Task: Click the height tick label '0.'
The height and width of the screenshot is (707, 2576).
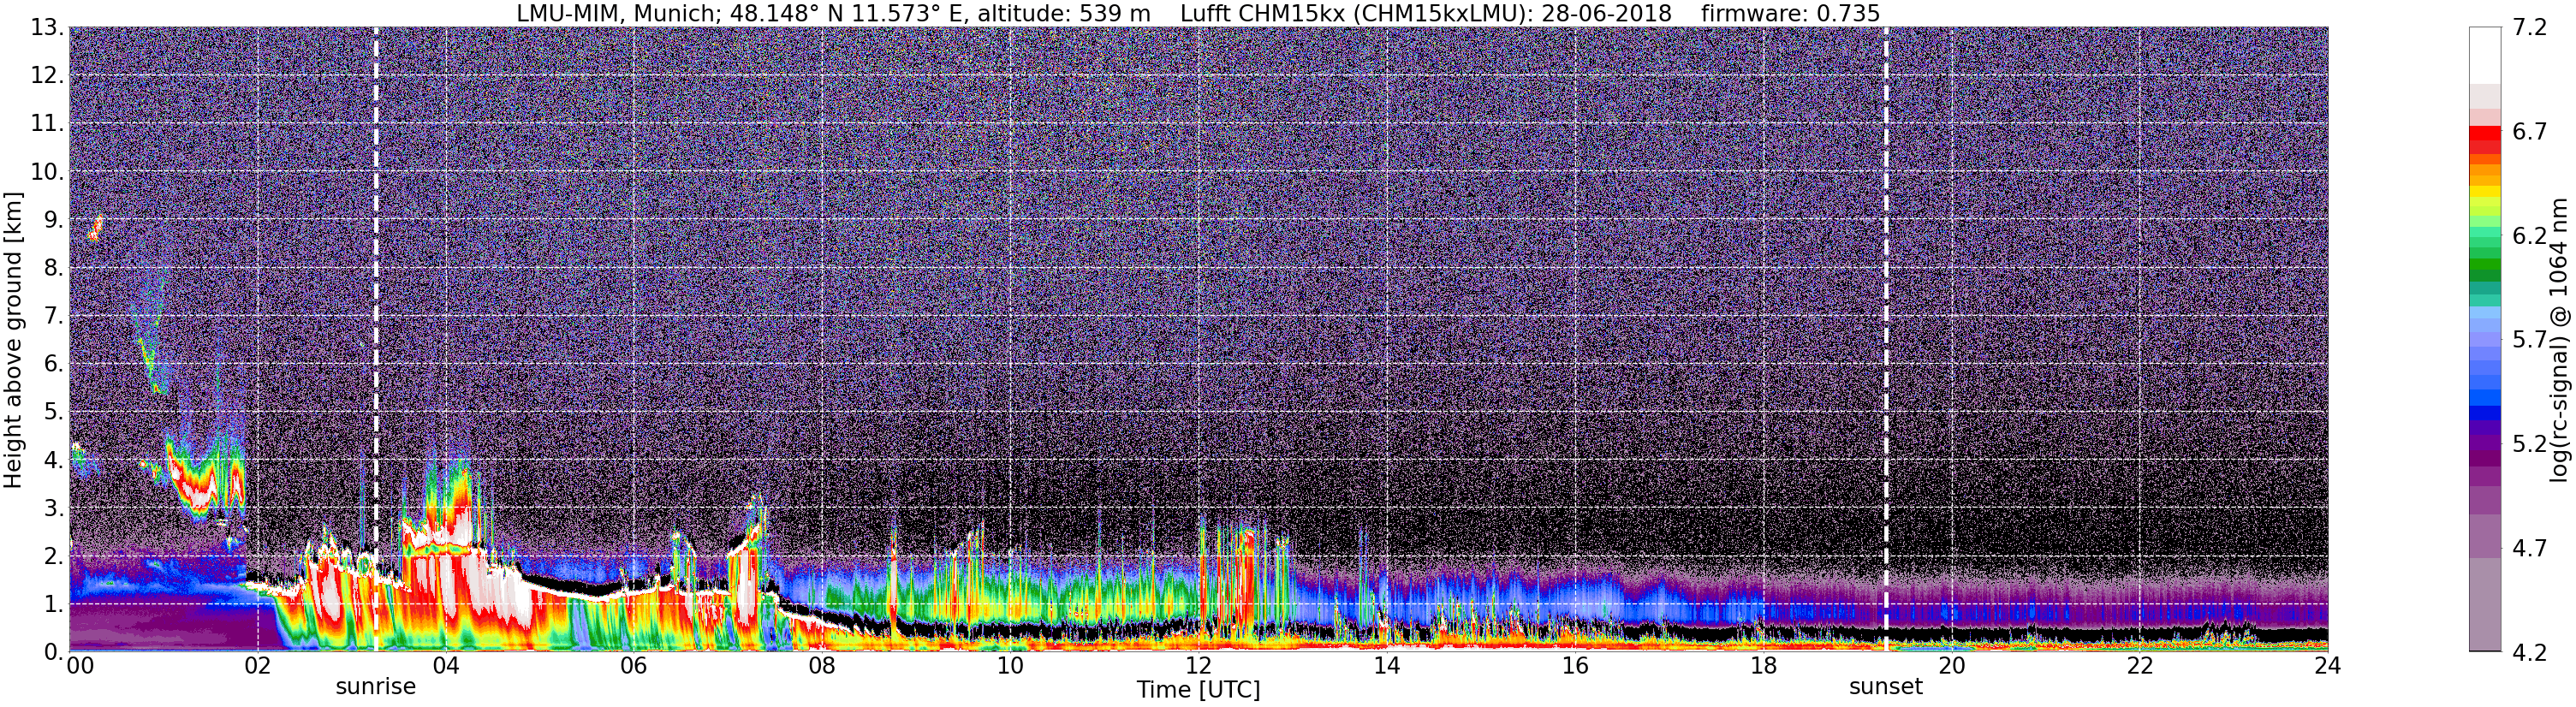Action: pyautogui.click(x=54, y=652)
